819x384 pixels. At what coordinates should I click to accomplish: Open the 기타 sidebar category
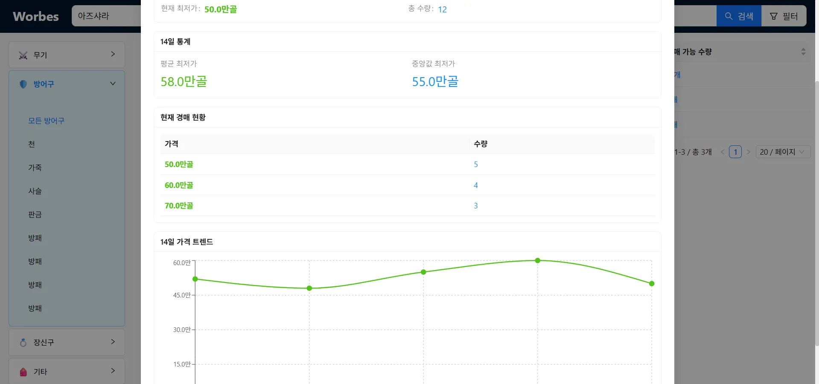click(67, 371)
